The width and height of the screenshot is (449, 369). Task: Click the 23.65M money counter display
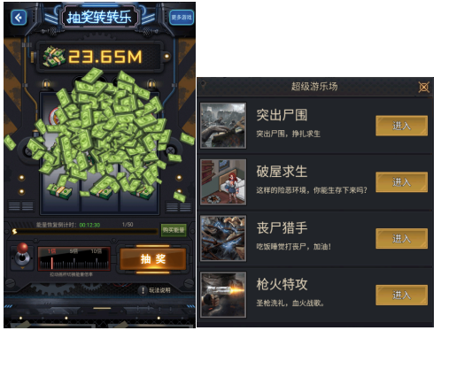coord(99,57)
